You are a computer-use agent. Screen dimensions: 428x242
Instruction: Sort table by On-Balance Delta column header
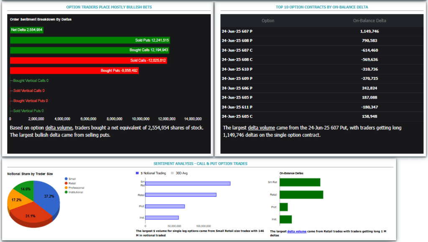[369, 20]
